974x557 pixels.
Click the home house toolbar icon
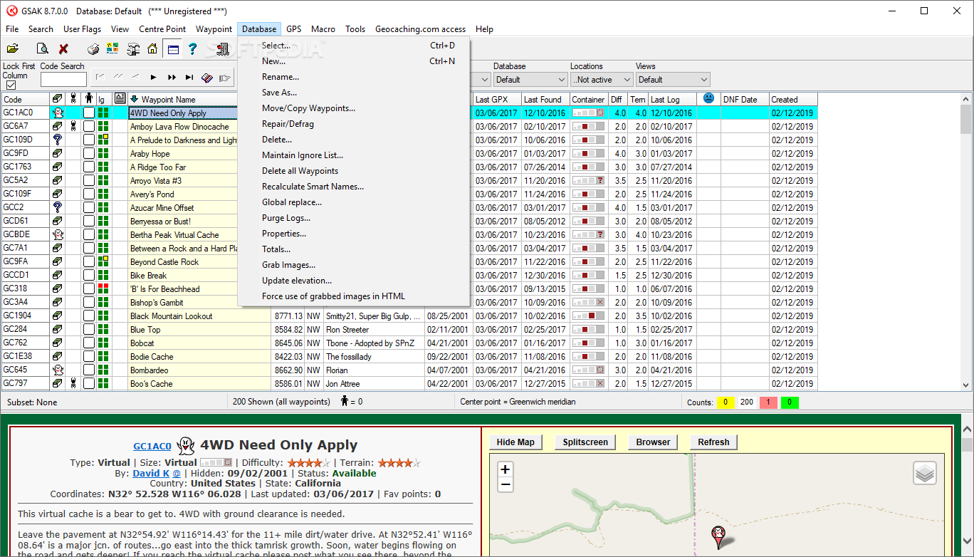152,49
